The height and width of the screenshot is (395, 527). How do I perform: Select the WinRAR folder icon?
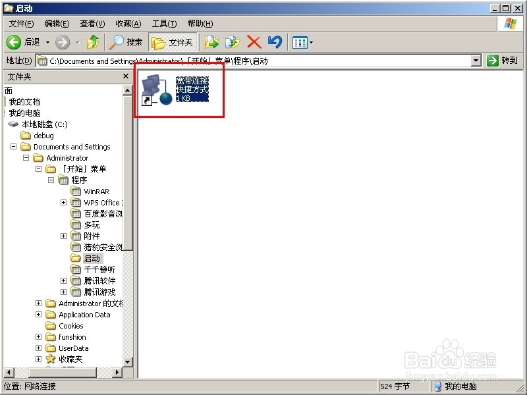76,192
